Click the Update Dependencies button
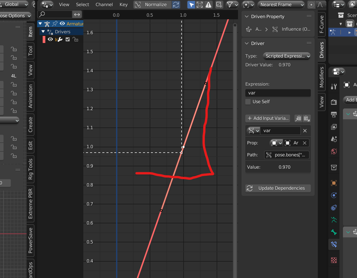The image size is (357, 278). (278, 188)
